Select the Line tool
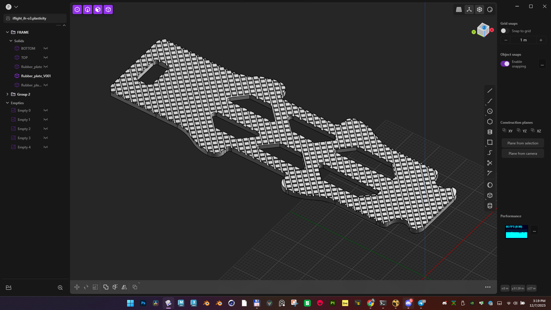 490,91
